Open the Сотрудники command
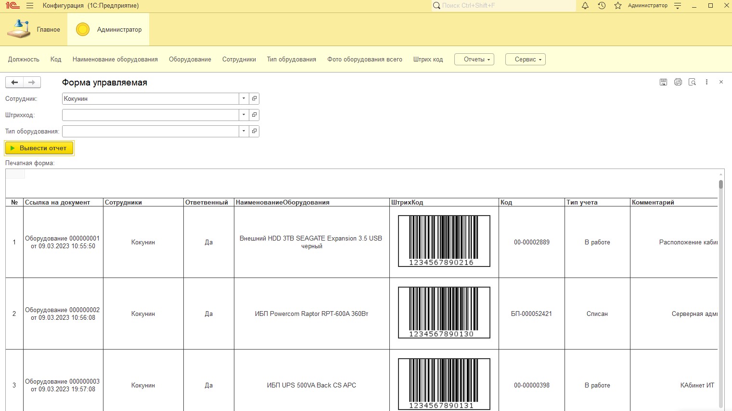Viewport: 732px width, 411px height. pos(239,60)
